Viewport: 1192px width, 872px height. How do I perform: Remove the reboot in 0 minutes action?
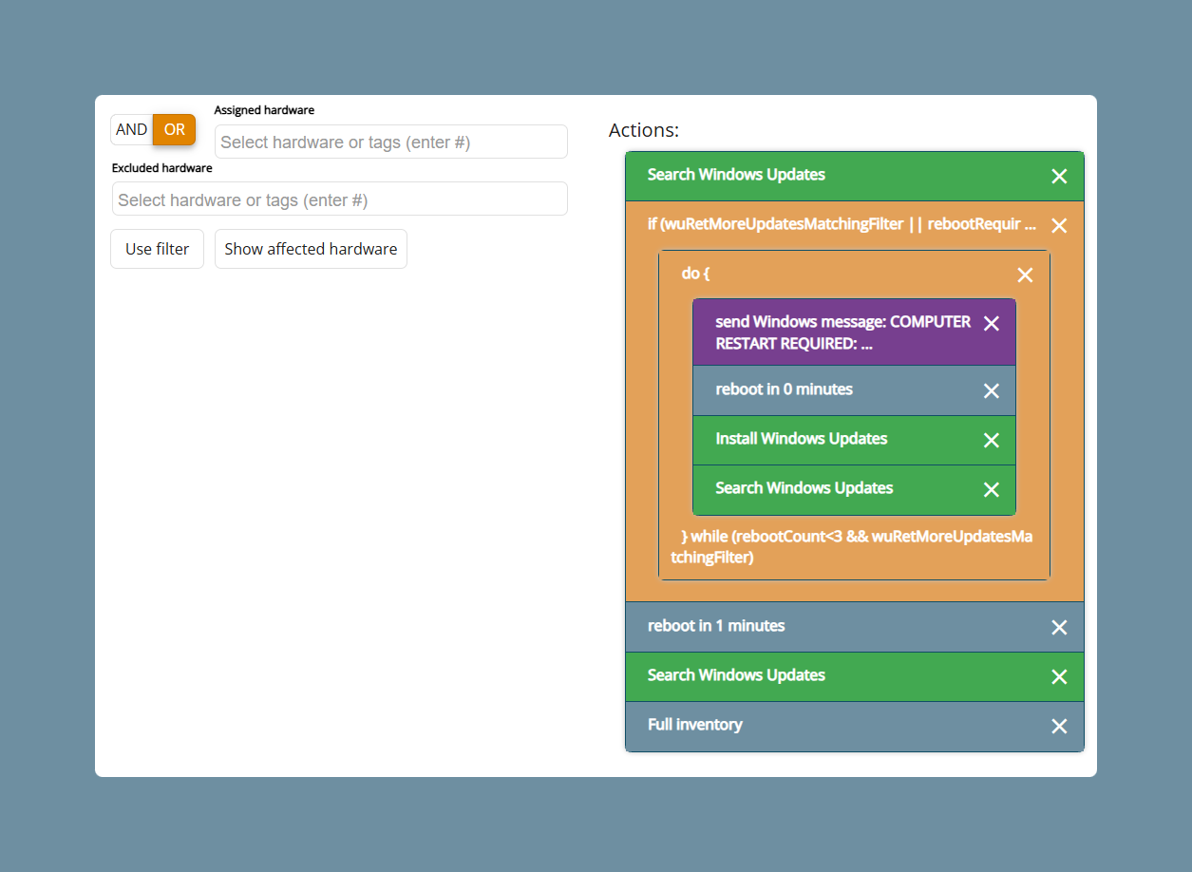click(x=991, y=391)
